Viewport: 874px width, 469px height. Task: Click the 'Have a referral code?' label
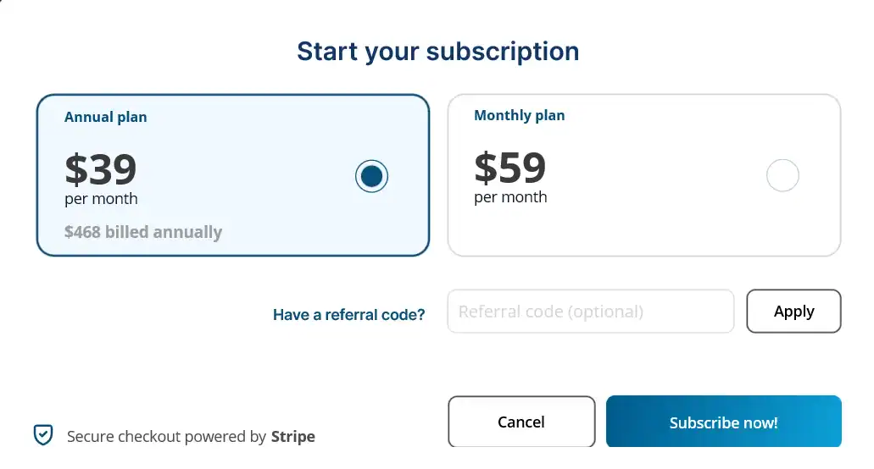tap(348, 315)
